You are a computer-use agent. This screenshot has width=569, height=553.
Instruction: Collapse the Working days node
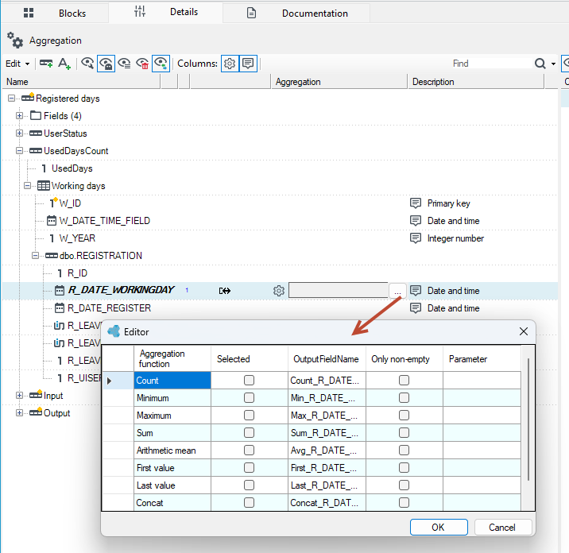28,186
